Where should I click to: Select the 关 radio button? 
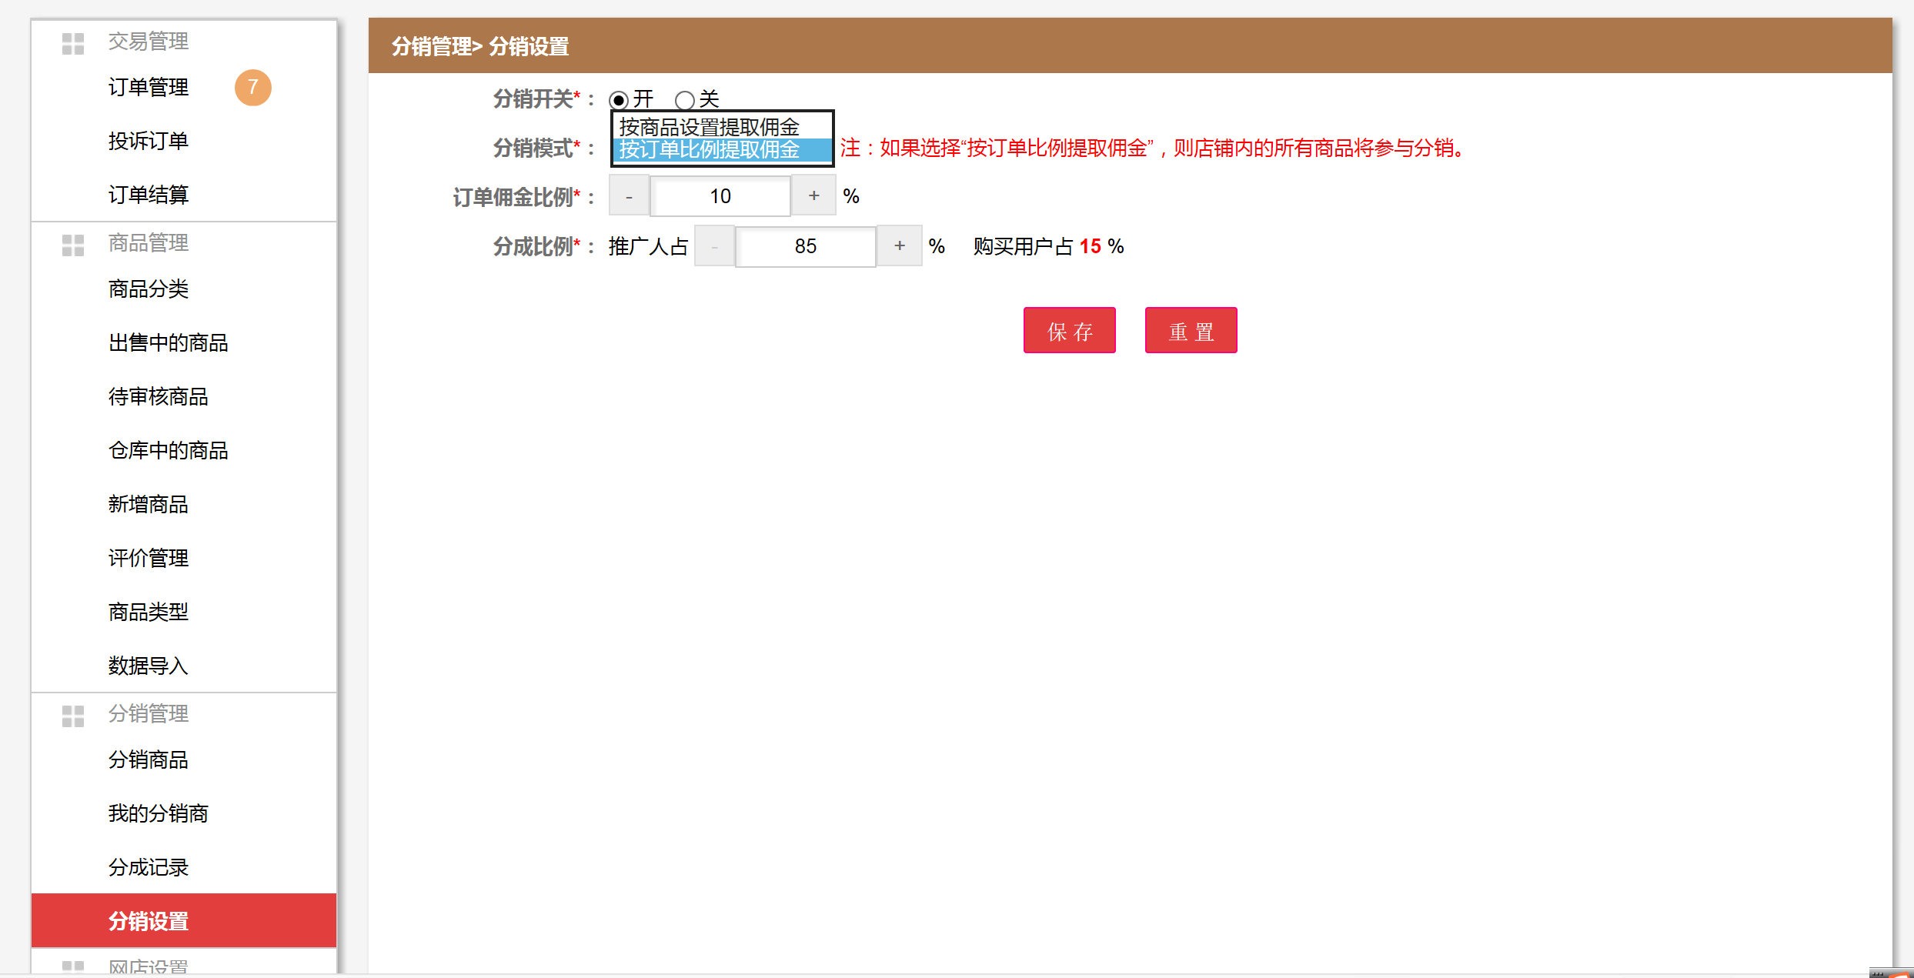point(684,100)
